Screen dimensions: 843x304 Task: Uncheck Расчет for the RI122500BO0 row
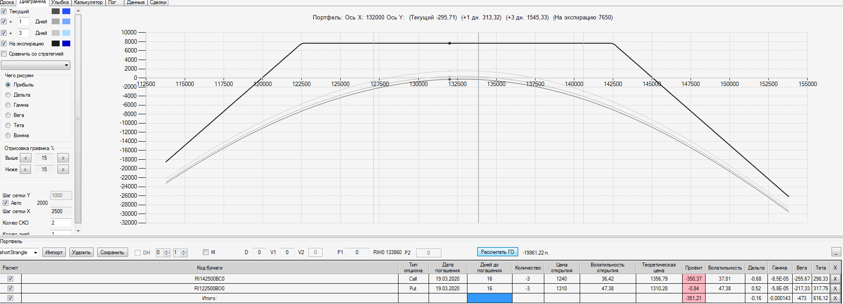[10, 289]
